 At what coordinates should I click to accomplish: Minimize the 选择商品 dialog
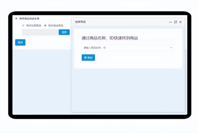tap(170, 22)
